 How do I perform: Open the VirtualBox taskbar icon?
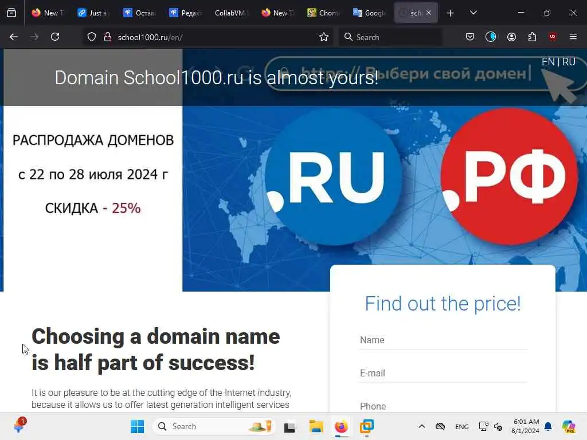pyautogui.click(x=366, y=426)
